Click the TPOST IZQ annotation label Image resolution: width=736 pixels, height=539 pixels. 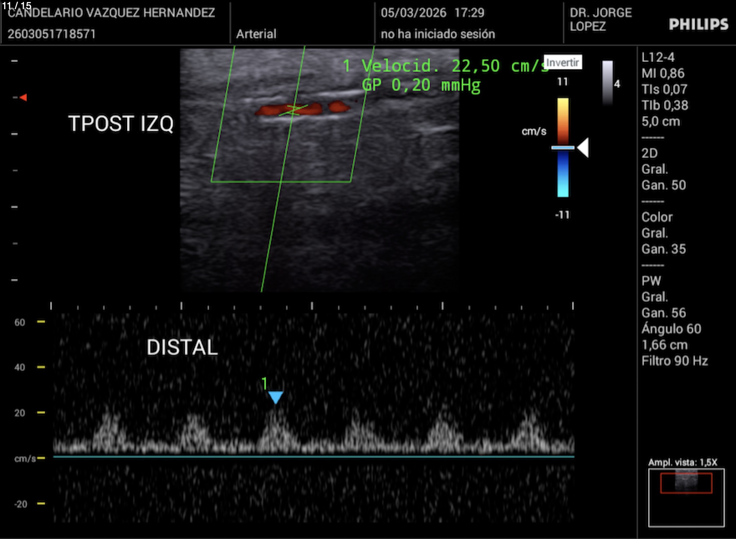[x=120, y=124]
